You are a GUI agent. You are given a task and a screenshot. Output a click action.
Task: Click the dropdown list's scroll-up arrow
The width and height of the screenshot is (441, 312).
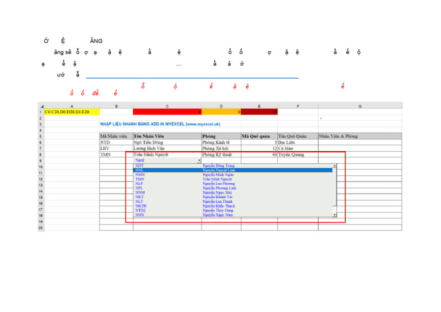click(x=334, y=166)
